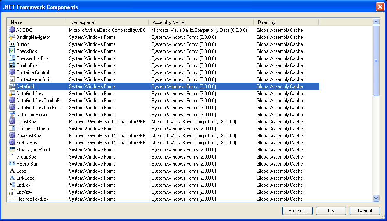
Task: Click the vertical scrollbar thumb
Action: point(376,61)
